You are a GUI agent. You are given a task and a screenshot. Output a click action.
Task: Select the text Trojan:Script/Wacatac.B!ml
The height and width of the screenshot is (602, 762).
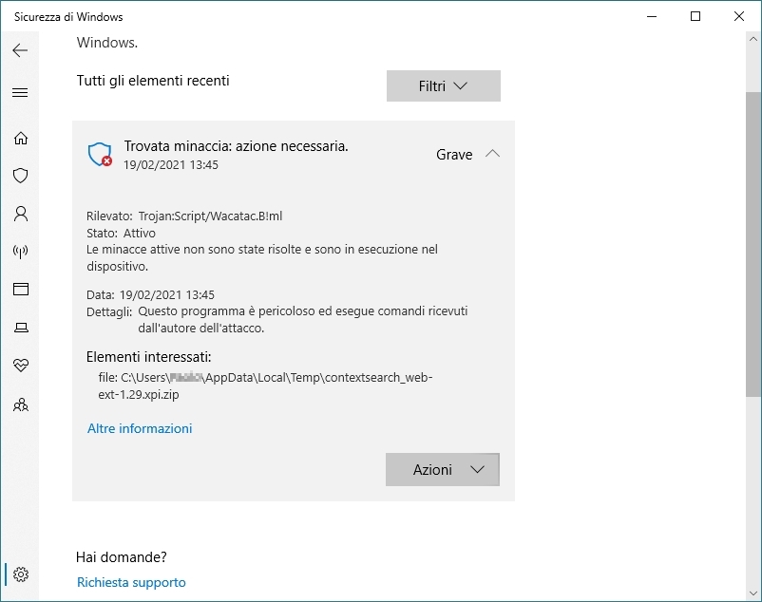[x=210, y=216]
